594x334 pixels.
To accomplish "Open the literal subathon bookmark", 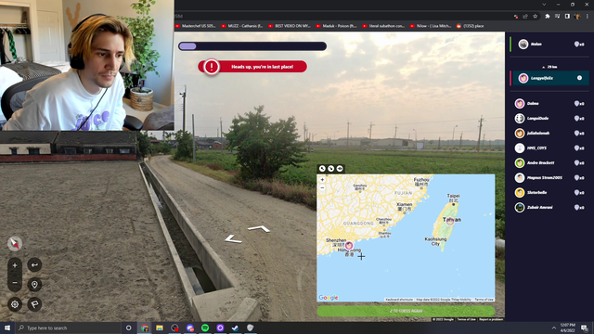I will (x=383, y=26).
